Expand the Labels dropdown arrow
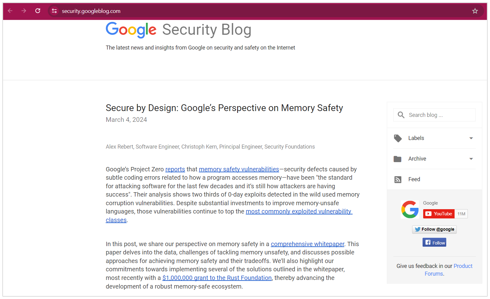Viewport: 490px width, 299px height. click(471, 138)
